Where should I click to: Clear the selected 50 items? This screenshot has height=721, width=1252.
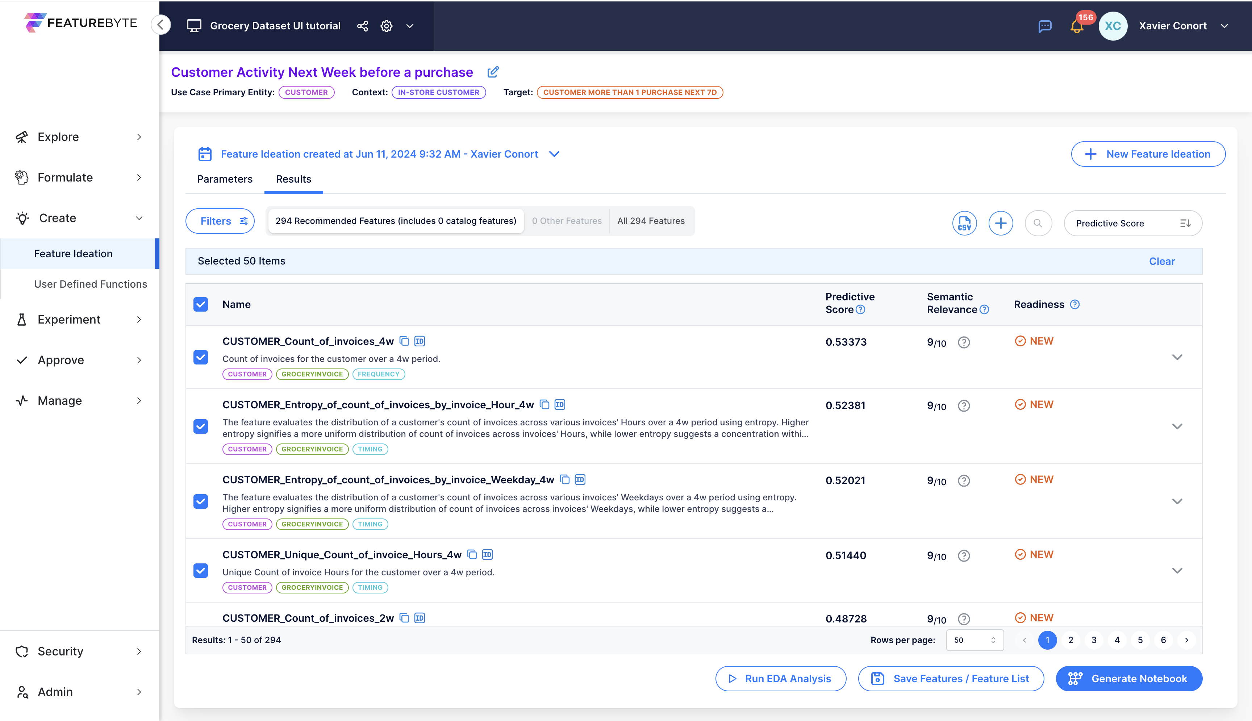(1161, 261)
